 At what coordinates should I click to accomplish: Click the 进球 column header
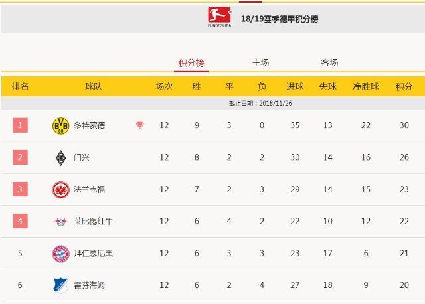[295, 86]
